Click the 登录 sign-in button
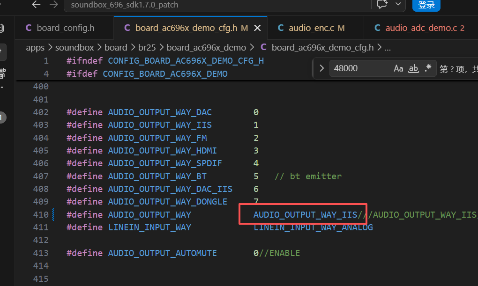 click(x=426, y=5)
